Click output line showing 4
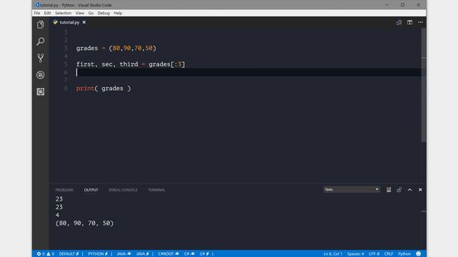This screenshot has width=458, height=257. (x=57, y=215)
